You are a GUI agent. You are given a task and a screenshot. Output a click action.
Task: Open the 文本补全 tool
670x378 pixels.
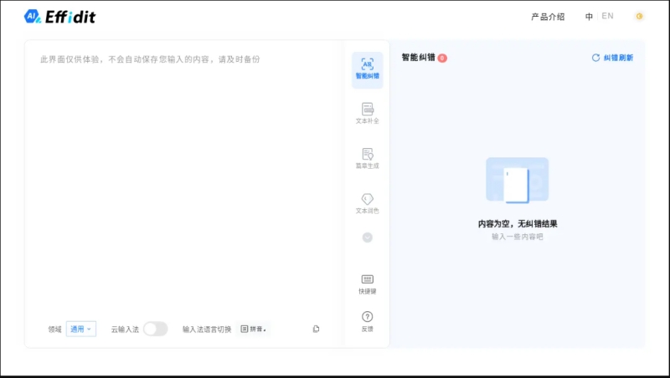367,114
